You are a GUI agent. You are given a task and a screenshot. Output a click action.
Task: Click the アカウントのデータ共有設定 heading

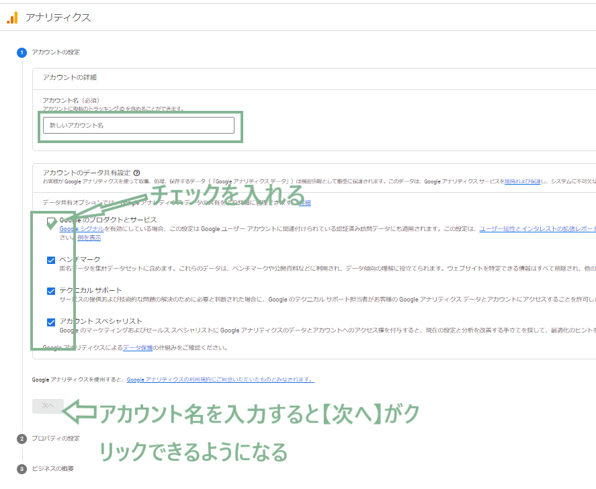point(87,173)
